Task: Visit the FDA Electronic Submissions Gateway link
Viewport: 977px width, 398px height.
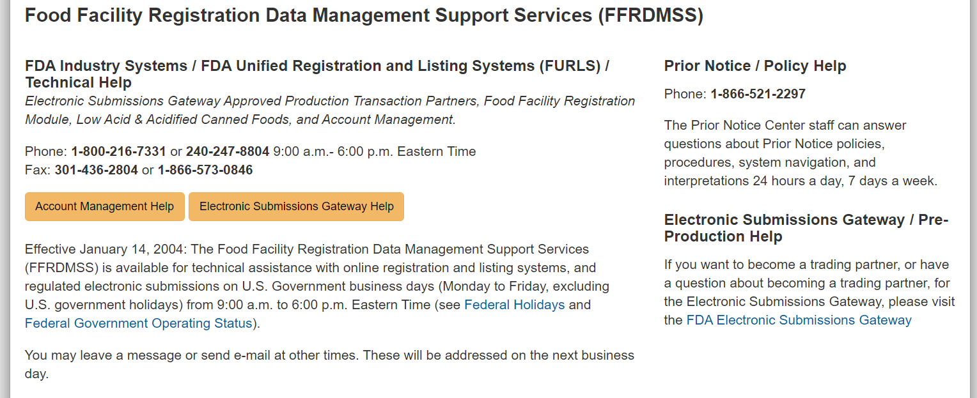Action: click(799, 320)
